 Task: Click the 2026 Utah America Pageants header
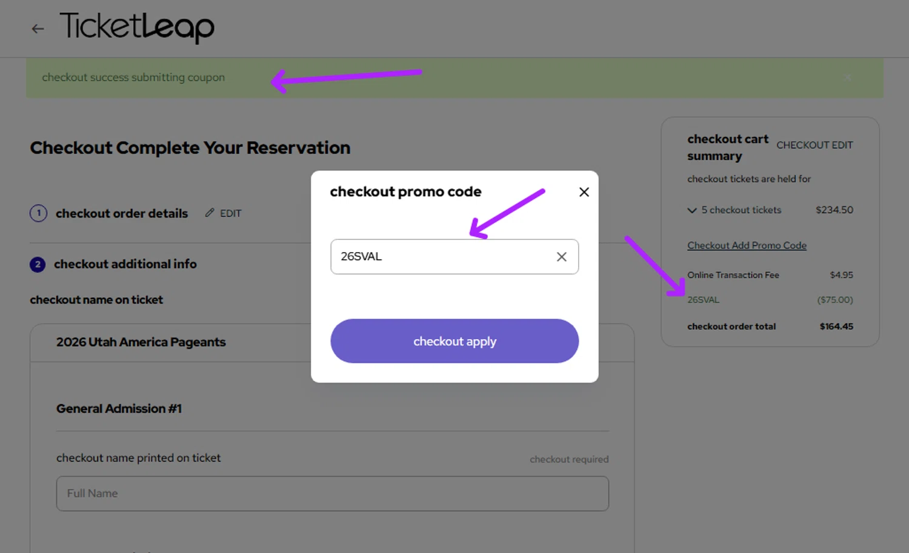(141, 342)
